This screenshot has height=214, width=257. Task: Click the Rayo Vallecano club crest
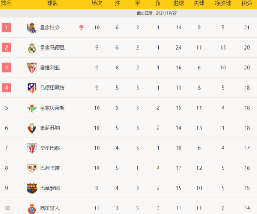pos(32,168)
